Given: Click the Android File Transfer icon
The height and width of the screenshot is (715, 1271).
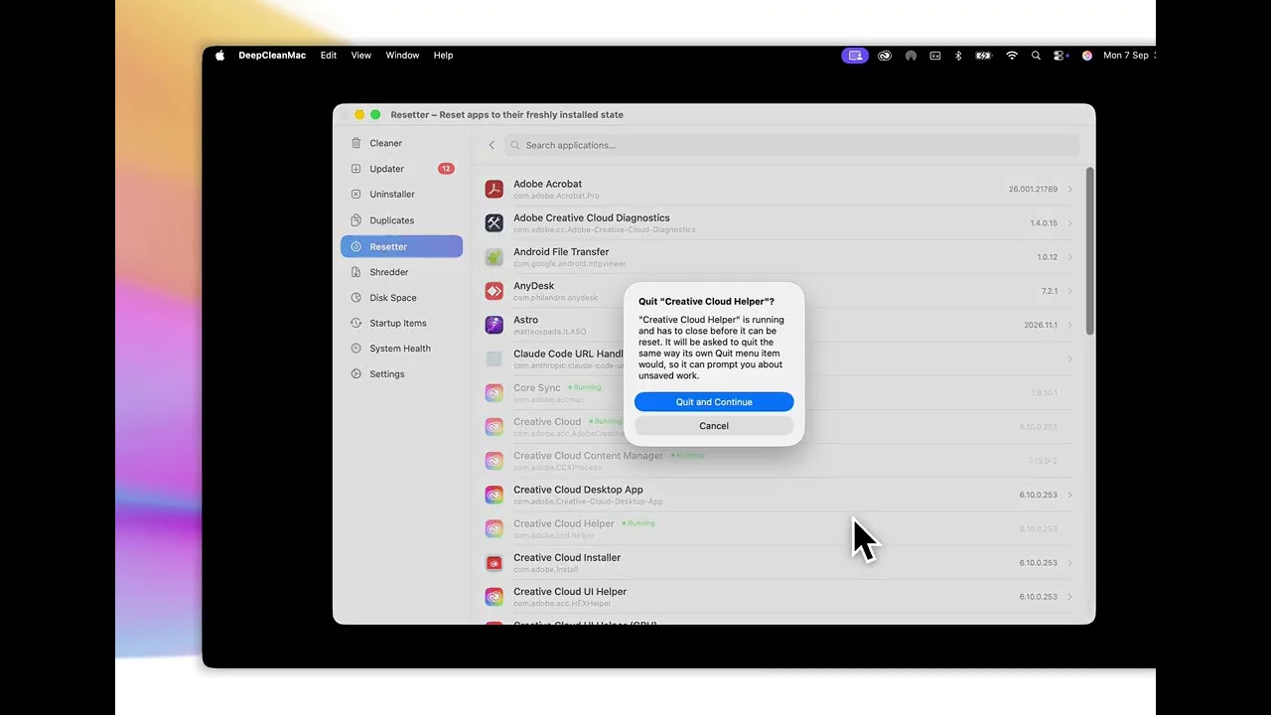Looking at the screenshot, I should [494, 257].
